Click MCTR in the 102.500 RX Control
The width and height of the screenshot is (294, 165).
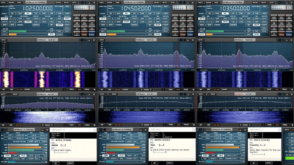coord(66,3)
